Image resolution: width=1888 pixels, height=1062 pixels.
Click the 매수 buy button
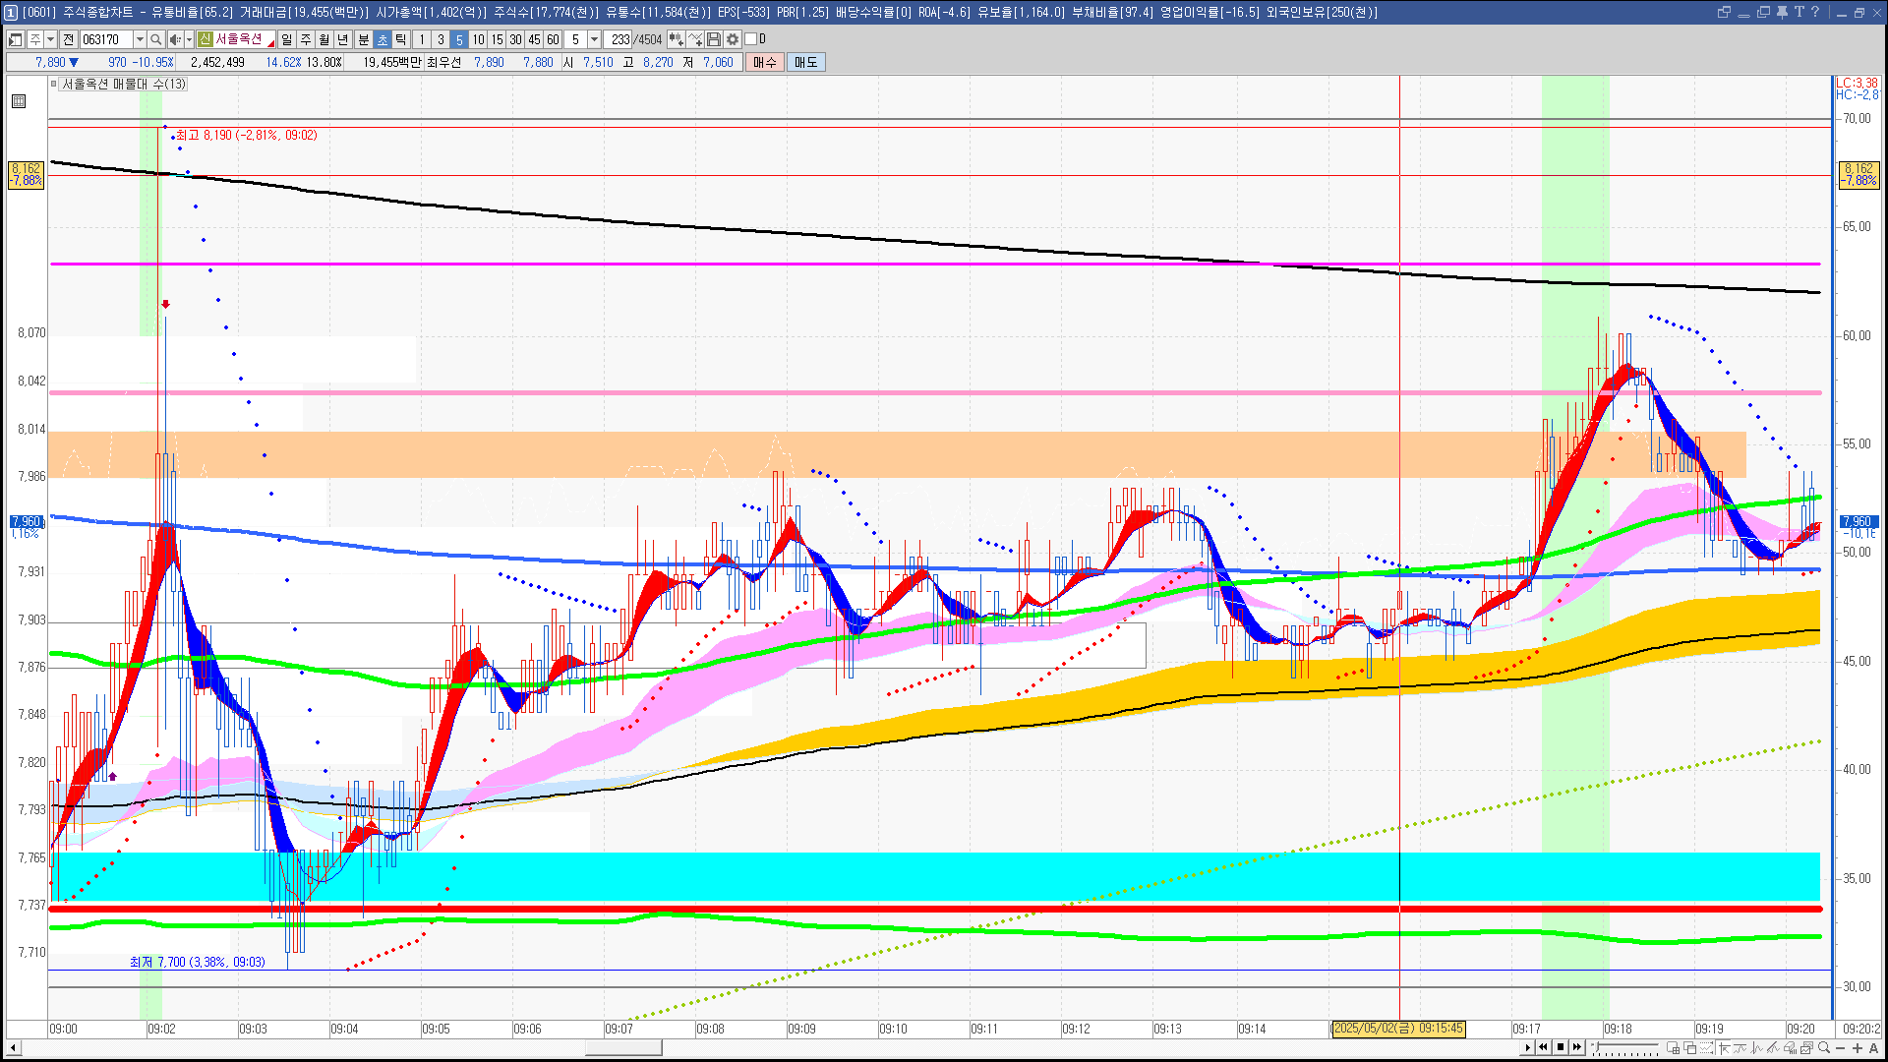(765, 62)
